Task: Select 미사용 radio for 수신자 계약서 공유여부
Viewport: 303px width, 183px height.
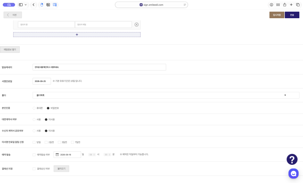Action: (46, 131)
